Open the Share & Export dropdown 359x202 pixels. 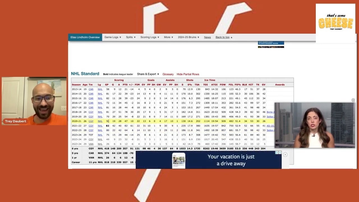[x=148, y=74]
